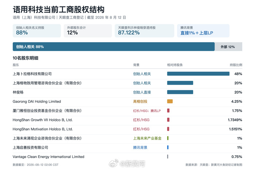
Task: Click the 4.25% percentage value
Action: tap(237, 102)
